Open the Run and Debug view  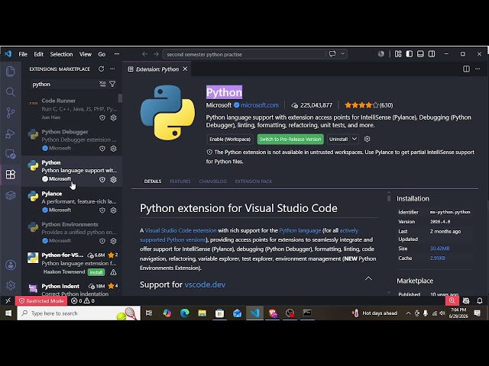click(10, 133)
